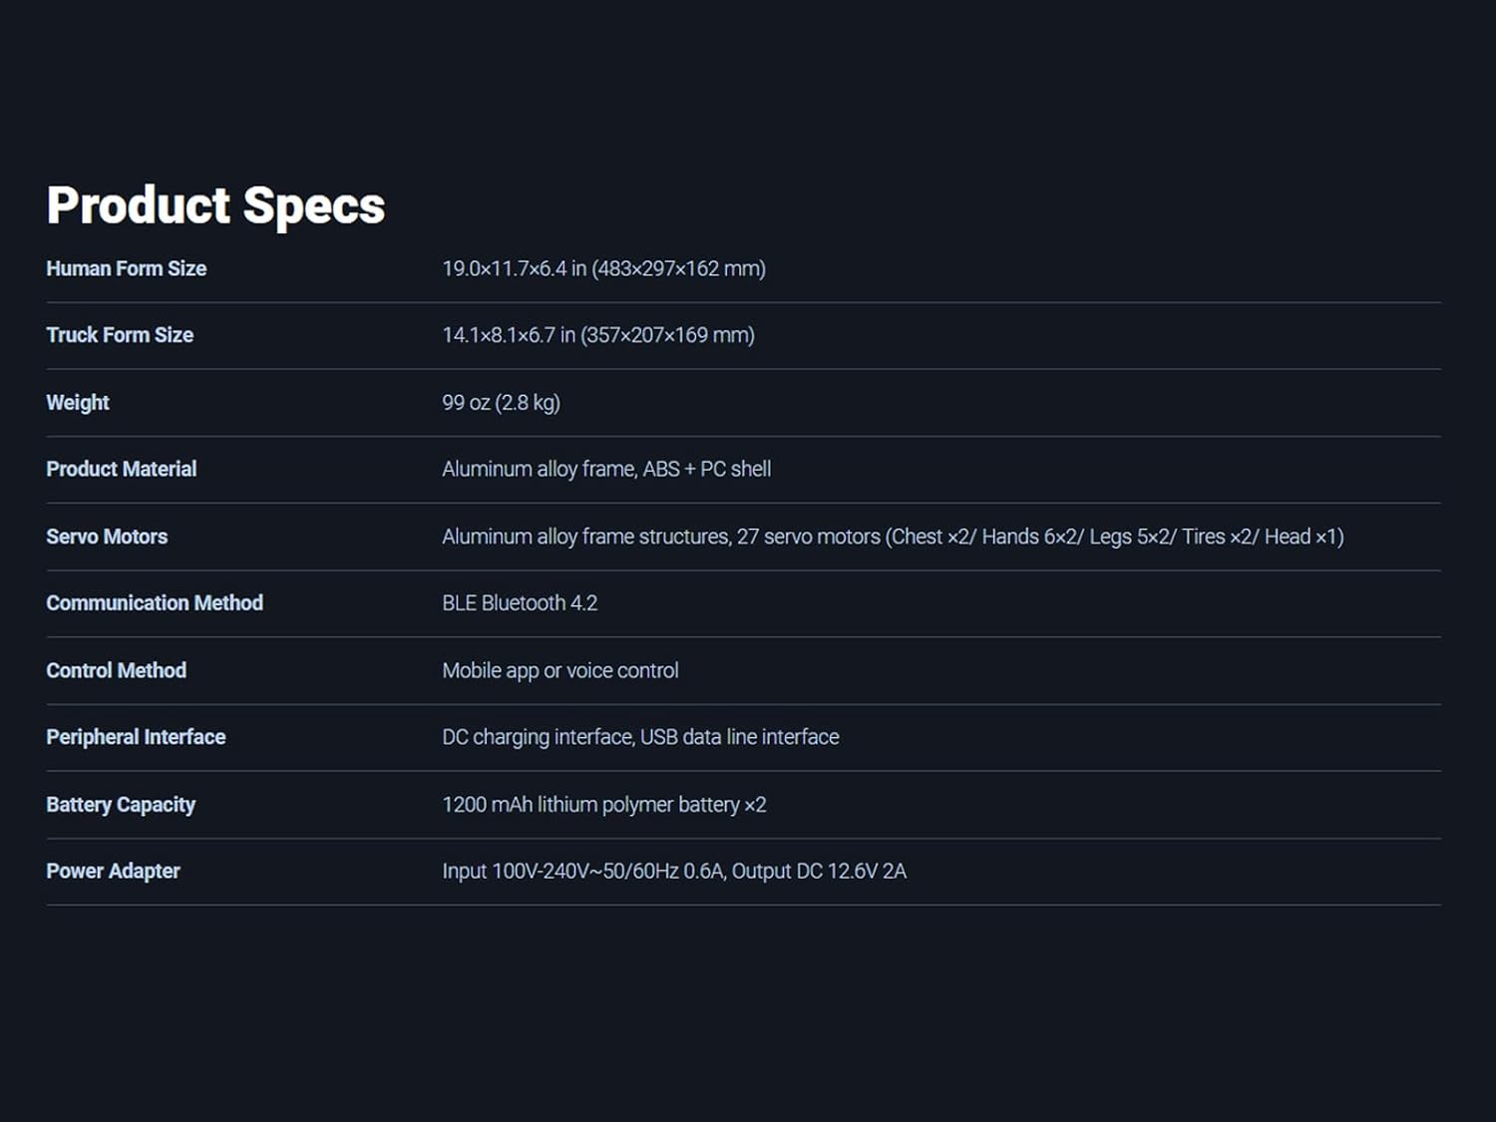Select the Mobile app or voice control text

point(560,670)
